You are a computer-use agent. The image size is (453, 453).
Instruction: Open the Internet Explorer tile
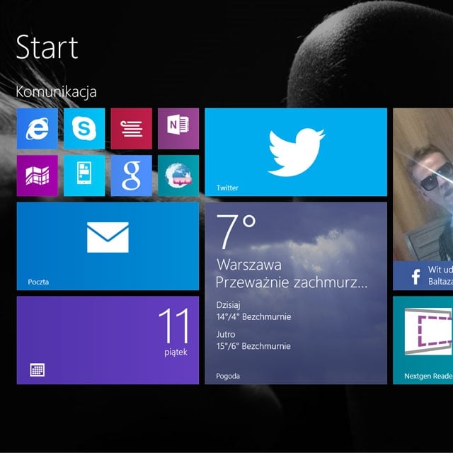(37, 128)
